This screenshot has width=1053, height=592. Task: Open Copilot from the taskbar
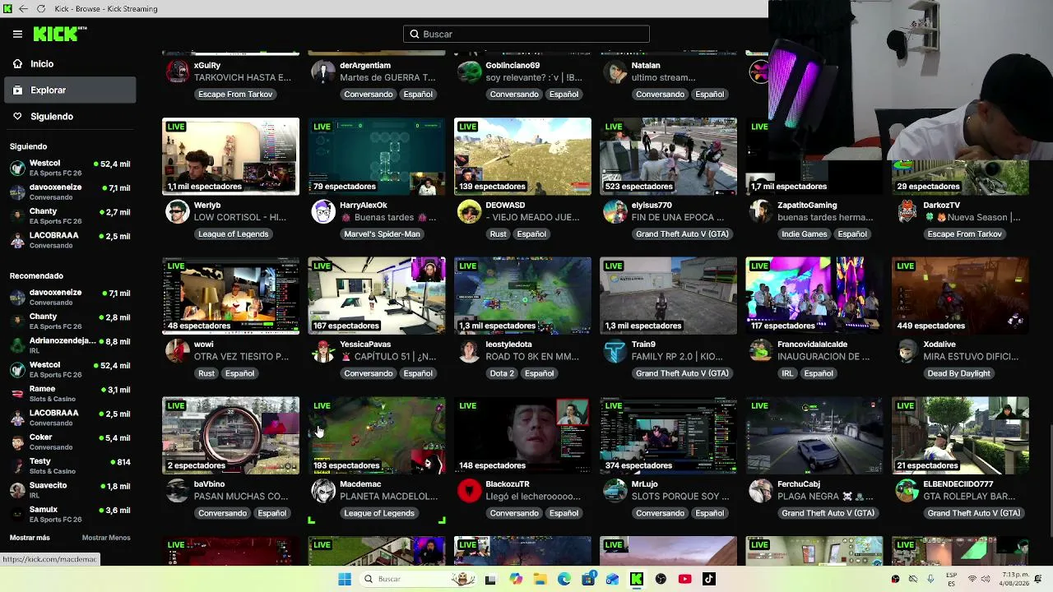click(515, 580)
